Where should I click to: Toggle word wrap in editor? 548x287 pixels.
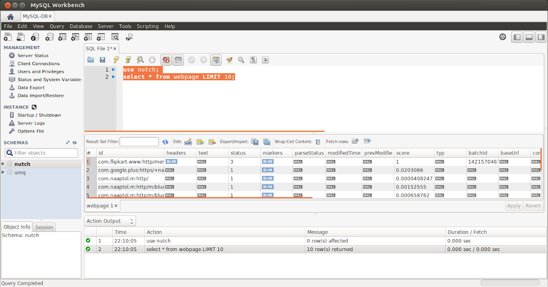click(x=265, y=60)
